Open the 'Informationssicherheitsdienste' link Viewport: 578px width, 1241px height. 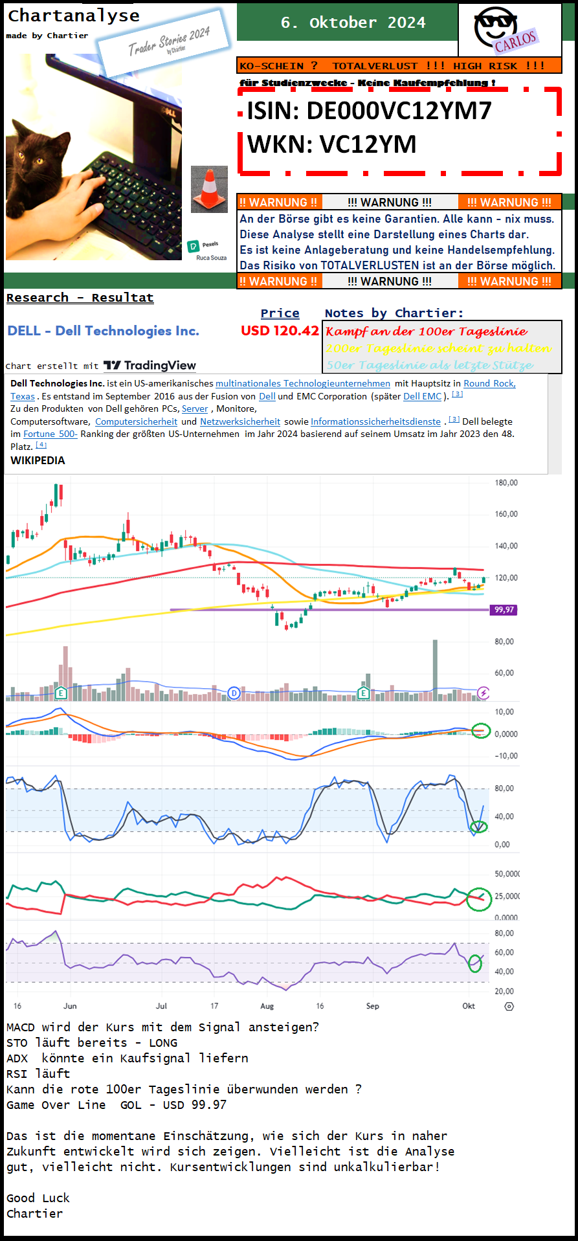point(375,421)
